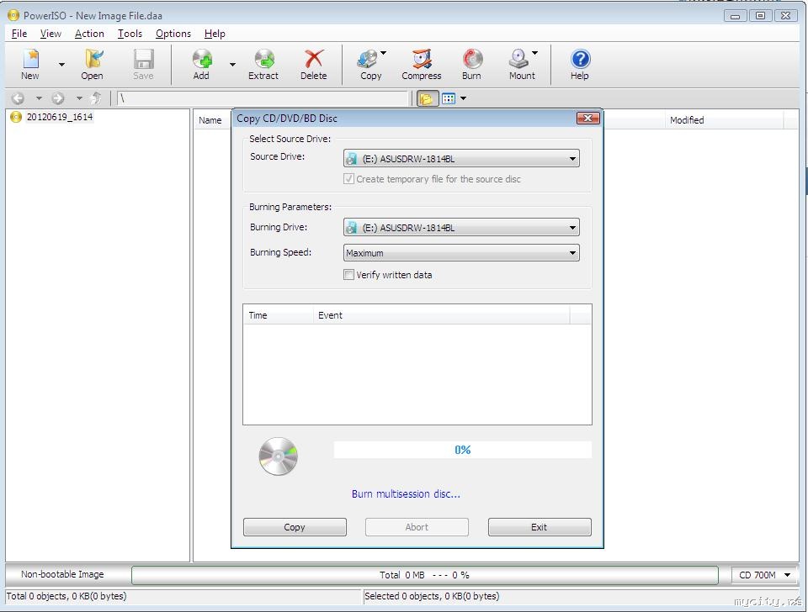Open the dropdown arrow beside Copy toolbar icon
Image resolution: width=808 pixels, height=612 pixels.
click(x=384, y=53)
